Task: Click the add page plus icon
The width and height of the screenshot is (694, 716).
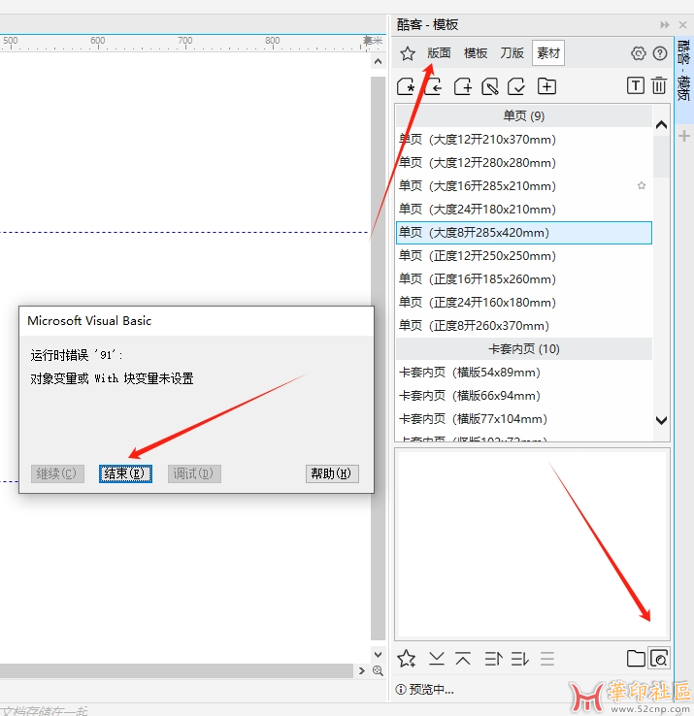Action: [x=462, y=86]
